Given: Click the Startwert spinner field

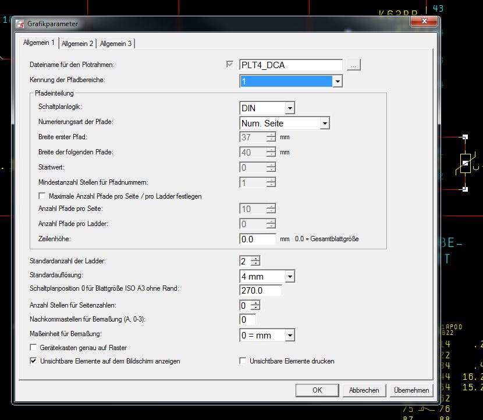Looking at the screenshot, I should pyautogui.click(x=258, y=167).
